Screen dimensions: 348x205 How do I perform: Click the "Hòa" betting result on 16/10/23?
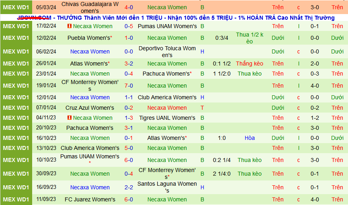[x=249, y=138]
